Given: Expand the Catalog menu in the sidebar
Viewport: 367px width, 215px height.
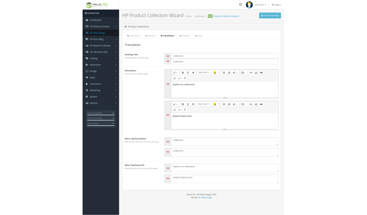Looking at the screenshot, I should pyautogui.click(x=101, y=58).
